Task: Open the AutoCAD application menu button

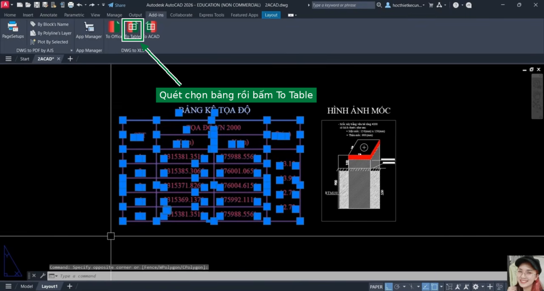Action: [5, 5]
